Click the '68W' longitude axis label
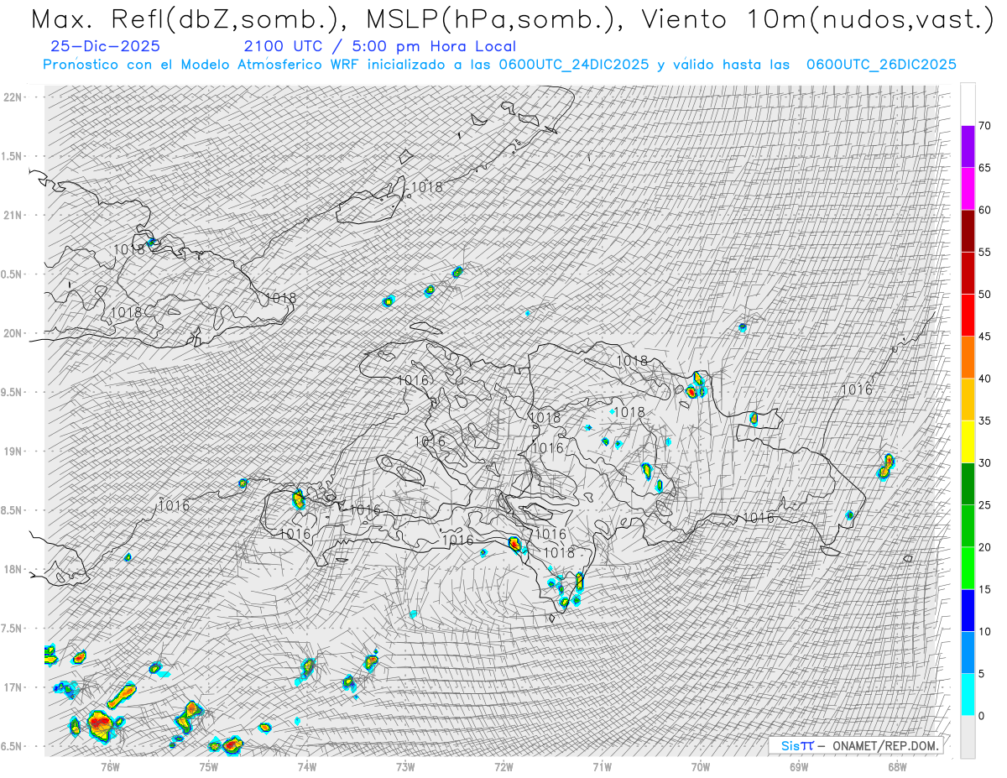This screenshot has width=1007, height=778. (897, 766)
